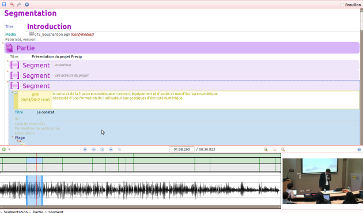Select the highlighted blue segment on the waveform

point(34,191)
